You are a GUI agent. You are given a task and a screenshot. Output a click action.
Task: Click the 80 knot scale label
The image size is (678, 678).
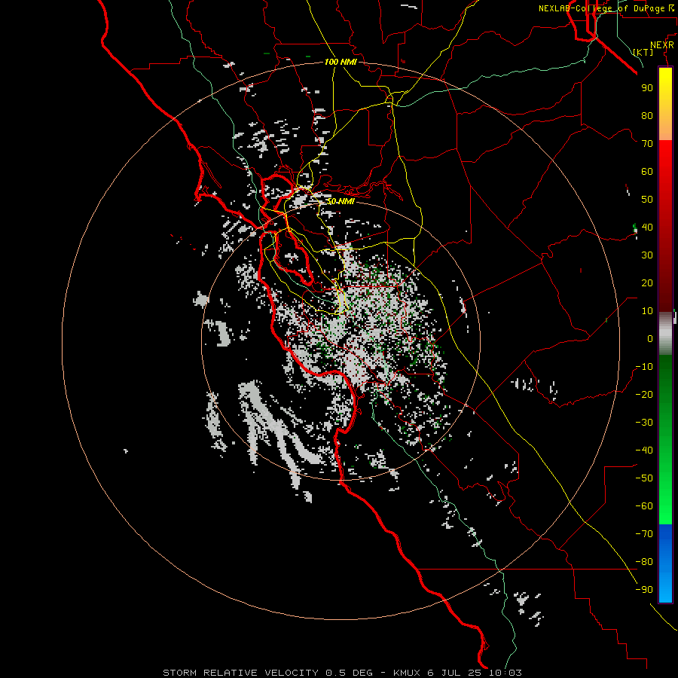pyautogui.click(x=647, y=115)
